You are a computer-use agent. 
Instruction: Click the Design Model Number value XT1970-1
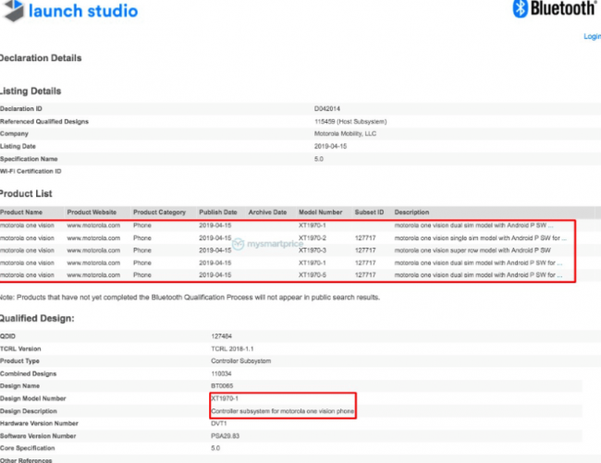[227, 398]
